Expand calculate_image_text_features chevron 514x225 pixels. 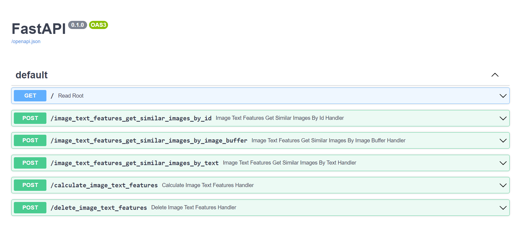point(503,185)
